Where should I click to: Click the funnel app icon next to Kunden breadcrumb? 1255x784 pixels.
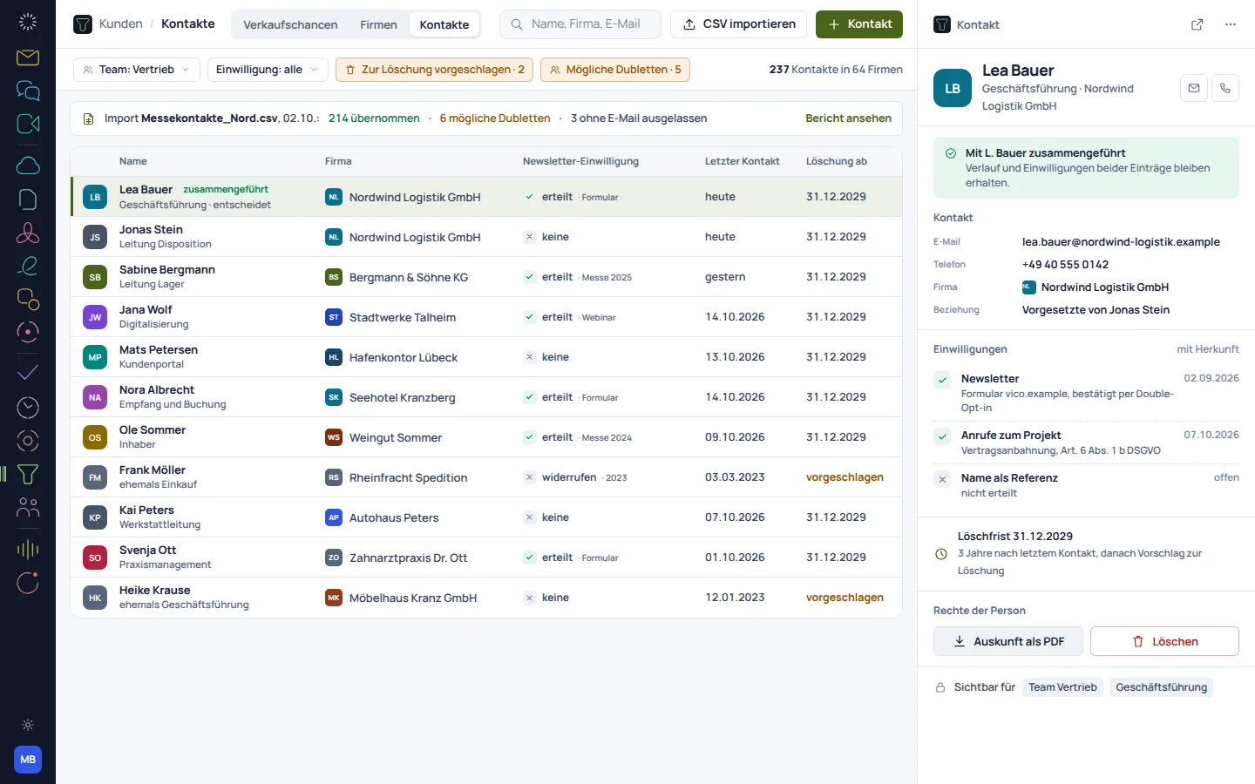coord(83,24)
